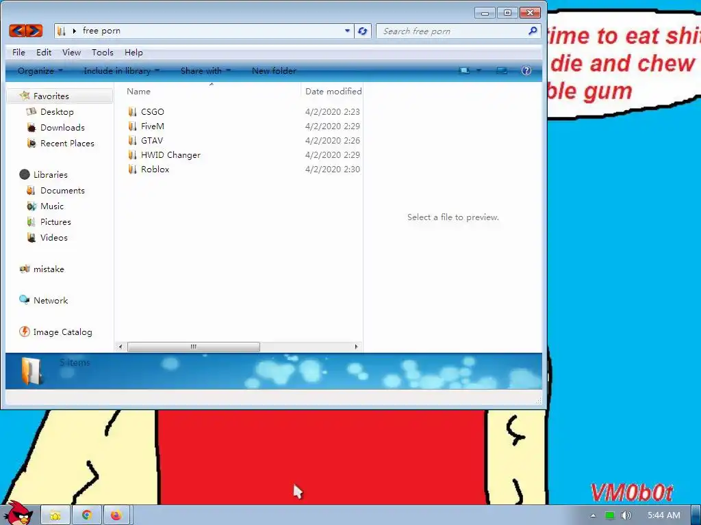
Task: Click the search magnifier icon
Action: 533,31
